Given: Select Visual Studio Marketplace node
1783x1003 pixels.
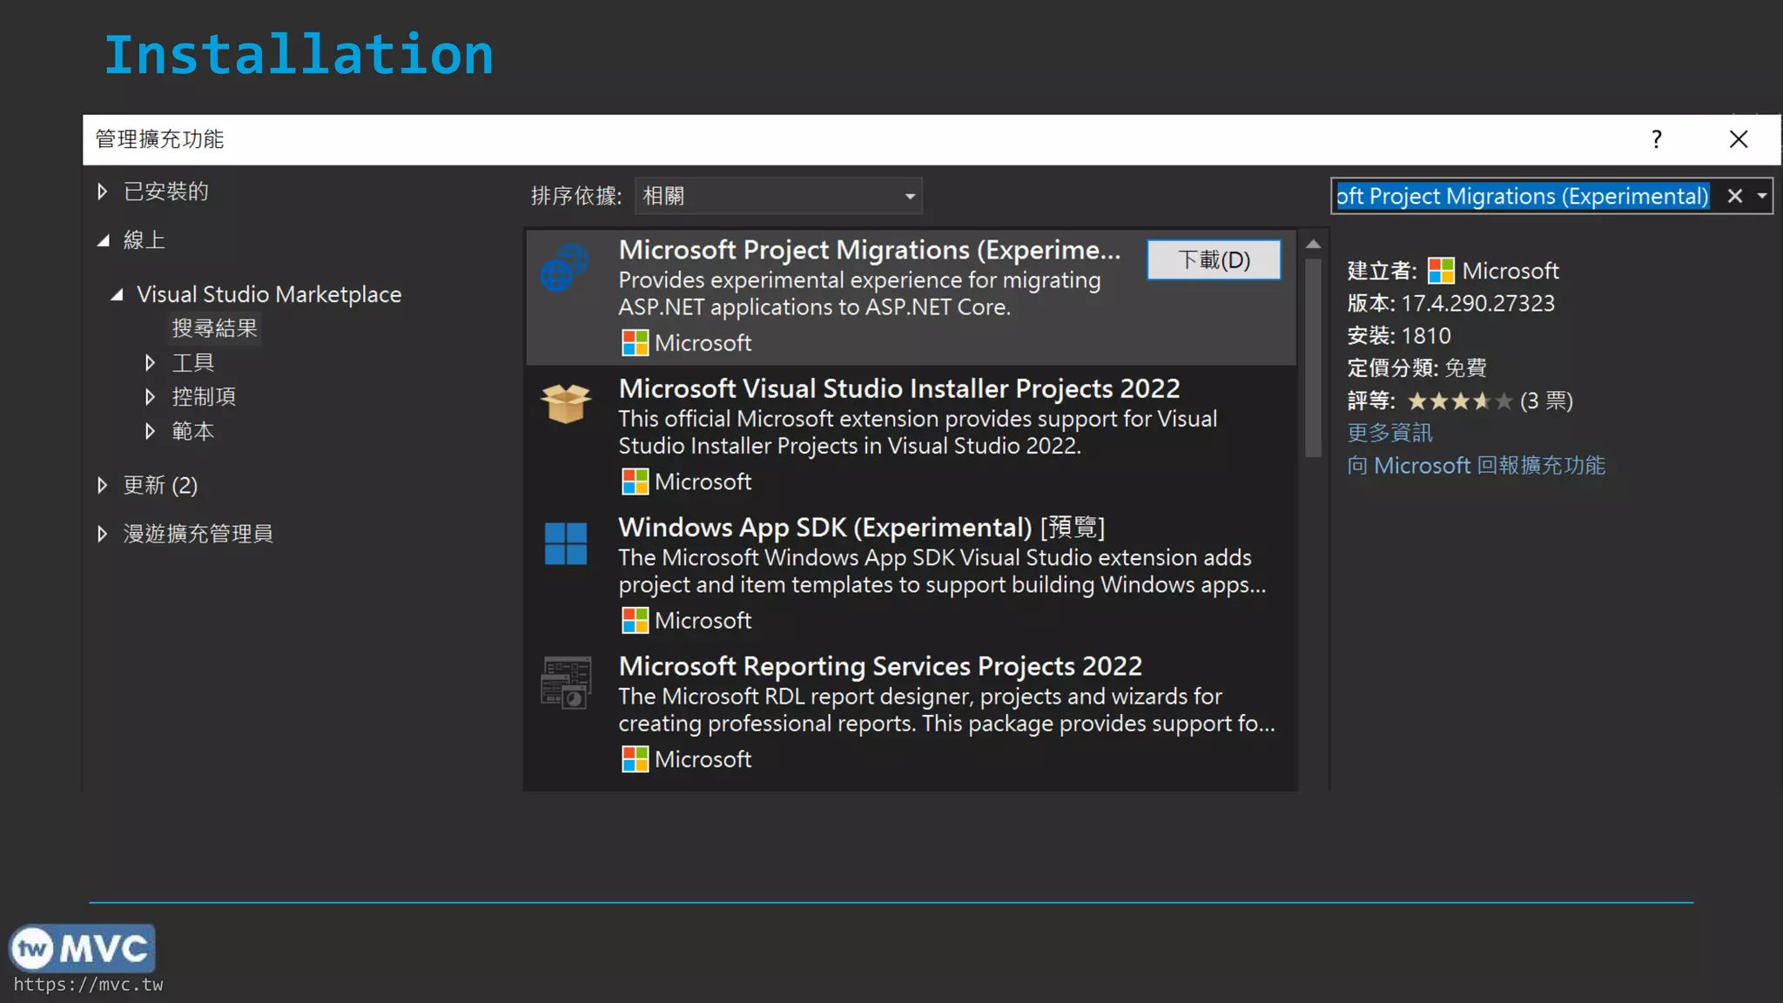Looking at the screenshot, I should [x=268, y=294].
